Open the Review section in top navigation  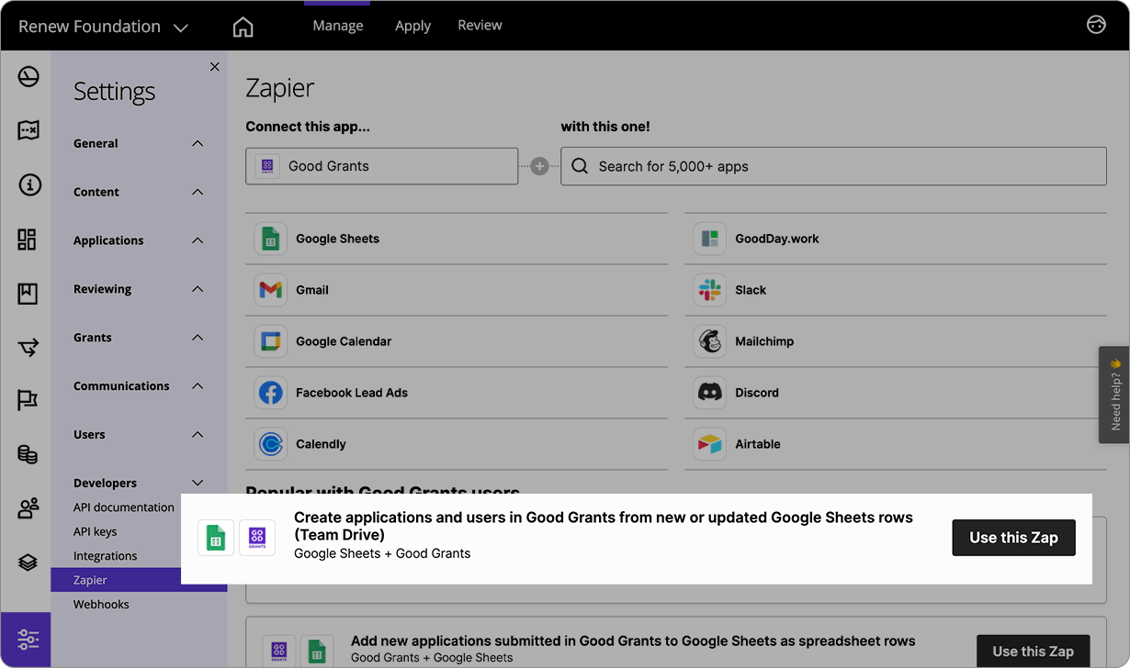click(480, 26)
